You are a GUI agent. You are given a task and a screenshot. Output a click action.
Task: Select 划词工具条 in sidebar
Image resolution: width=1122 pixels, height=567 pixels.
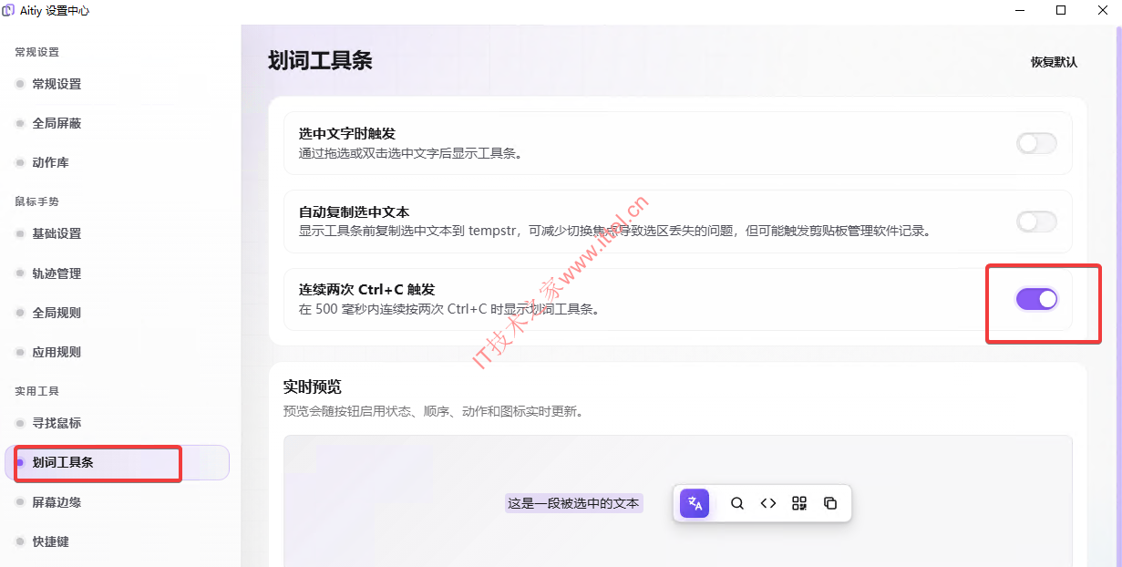117,462
